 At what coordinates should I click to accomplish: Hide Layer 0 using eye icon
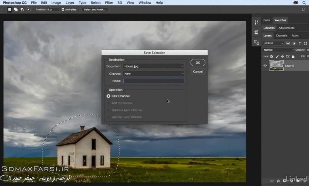pos(265,66)
